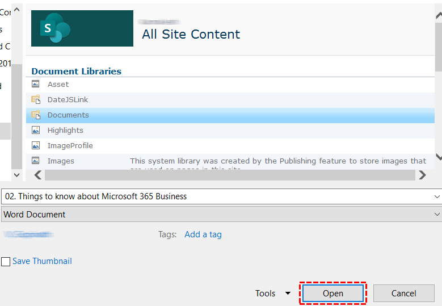Screen dimensions: 442x306
Task: Click the Documents library folder icon
Action: pos(36,115)
